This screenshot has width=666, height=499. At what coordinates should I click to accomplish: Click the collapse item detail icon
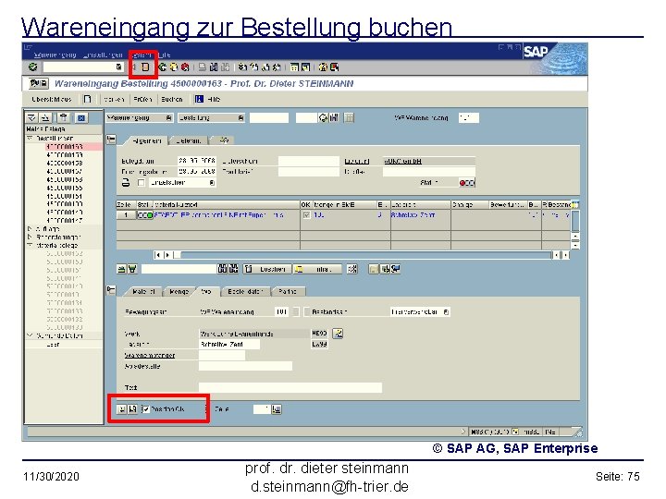tap(111, 290)
